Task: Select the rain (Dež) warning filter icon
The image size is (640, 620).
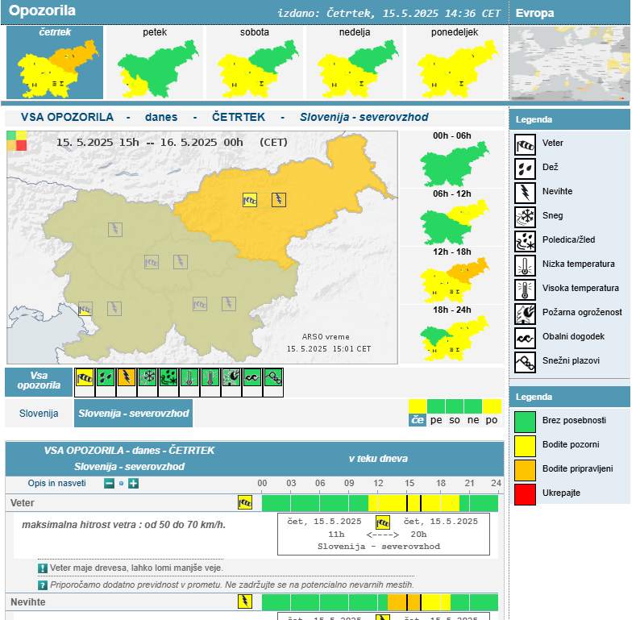Action: click(106, 377)
